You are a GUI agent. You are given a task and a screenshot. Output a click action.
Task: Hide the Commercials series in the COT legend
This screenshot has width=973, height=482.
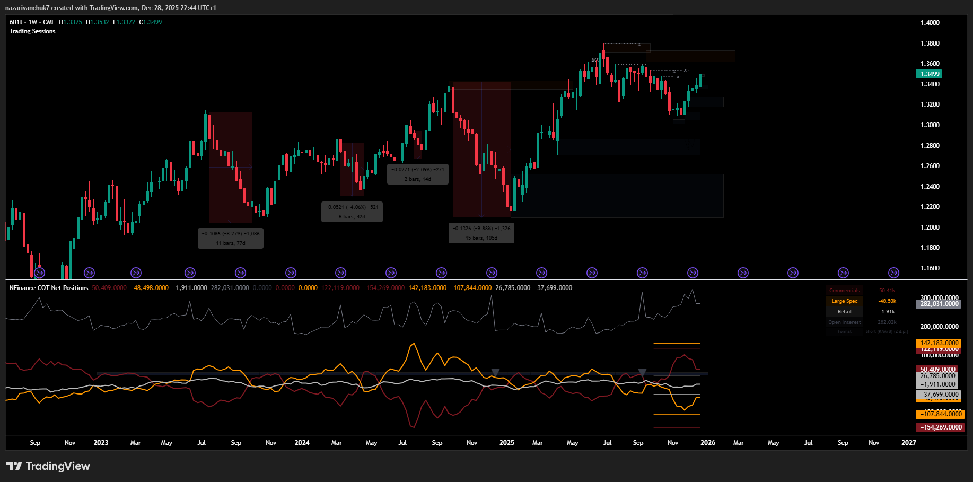click(844, 290)
